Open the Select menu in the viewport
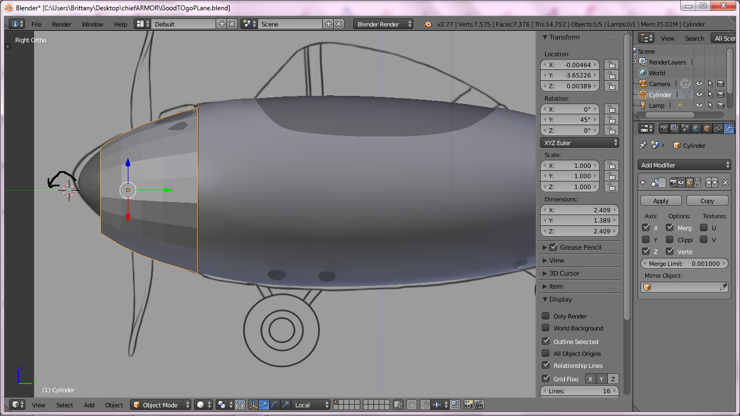The width and height of the screenshot is (740, 416). [x=64, y=405]
